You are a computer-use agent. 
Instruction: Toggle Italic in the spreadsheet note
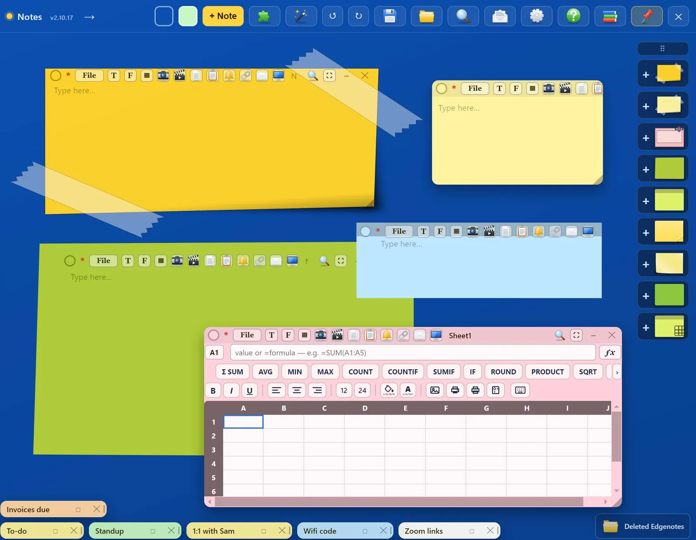coord(231,390)
